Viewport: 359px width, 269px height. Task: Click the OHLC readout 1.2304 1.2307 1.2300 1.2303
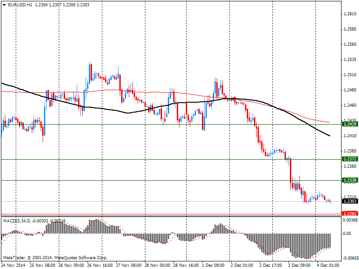[62, 5]
